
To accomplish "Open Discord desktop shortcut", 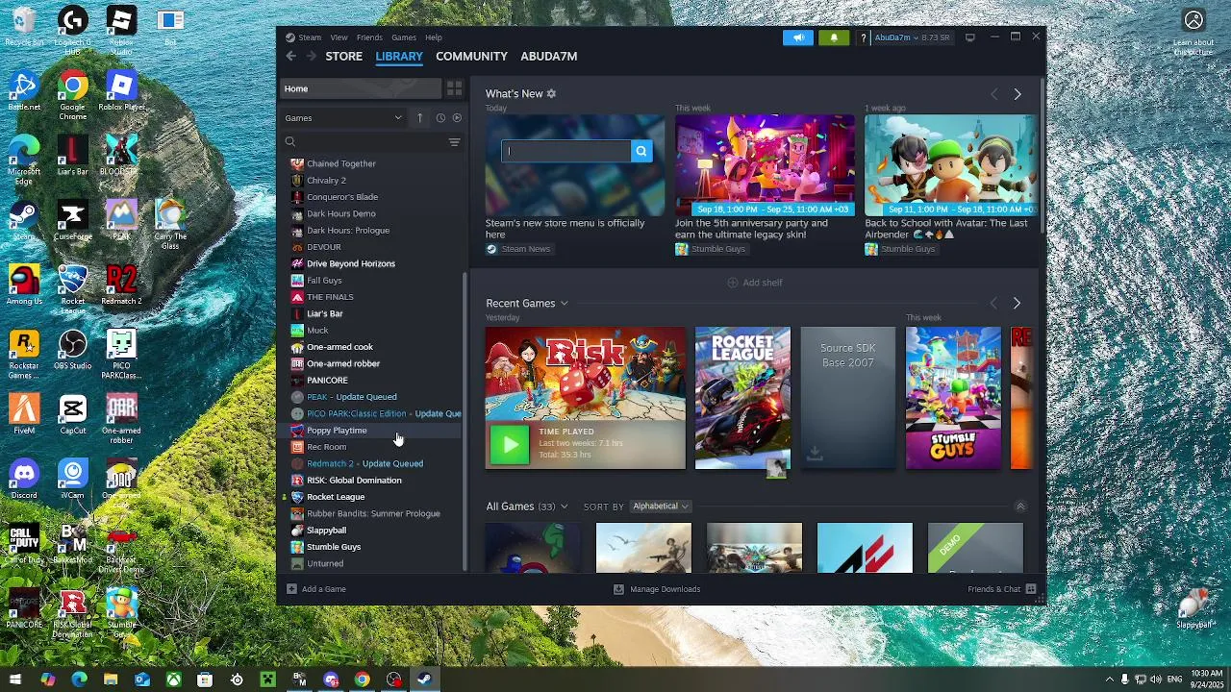I will [24, 480].
